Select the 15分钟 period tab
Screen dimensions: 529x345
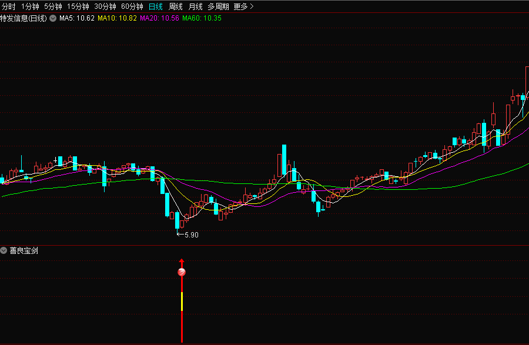coord(78,6)
